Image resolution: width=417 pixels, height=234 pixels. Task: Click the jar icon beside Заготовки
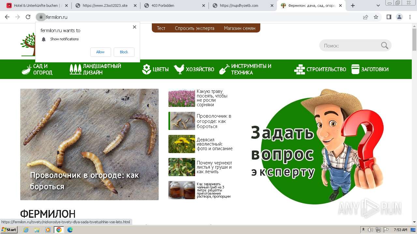355,69
